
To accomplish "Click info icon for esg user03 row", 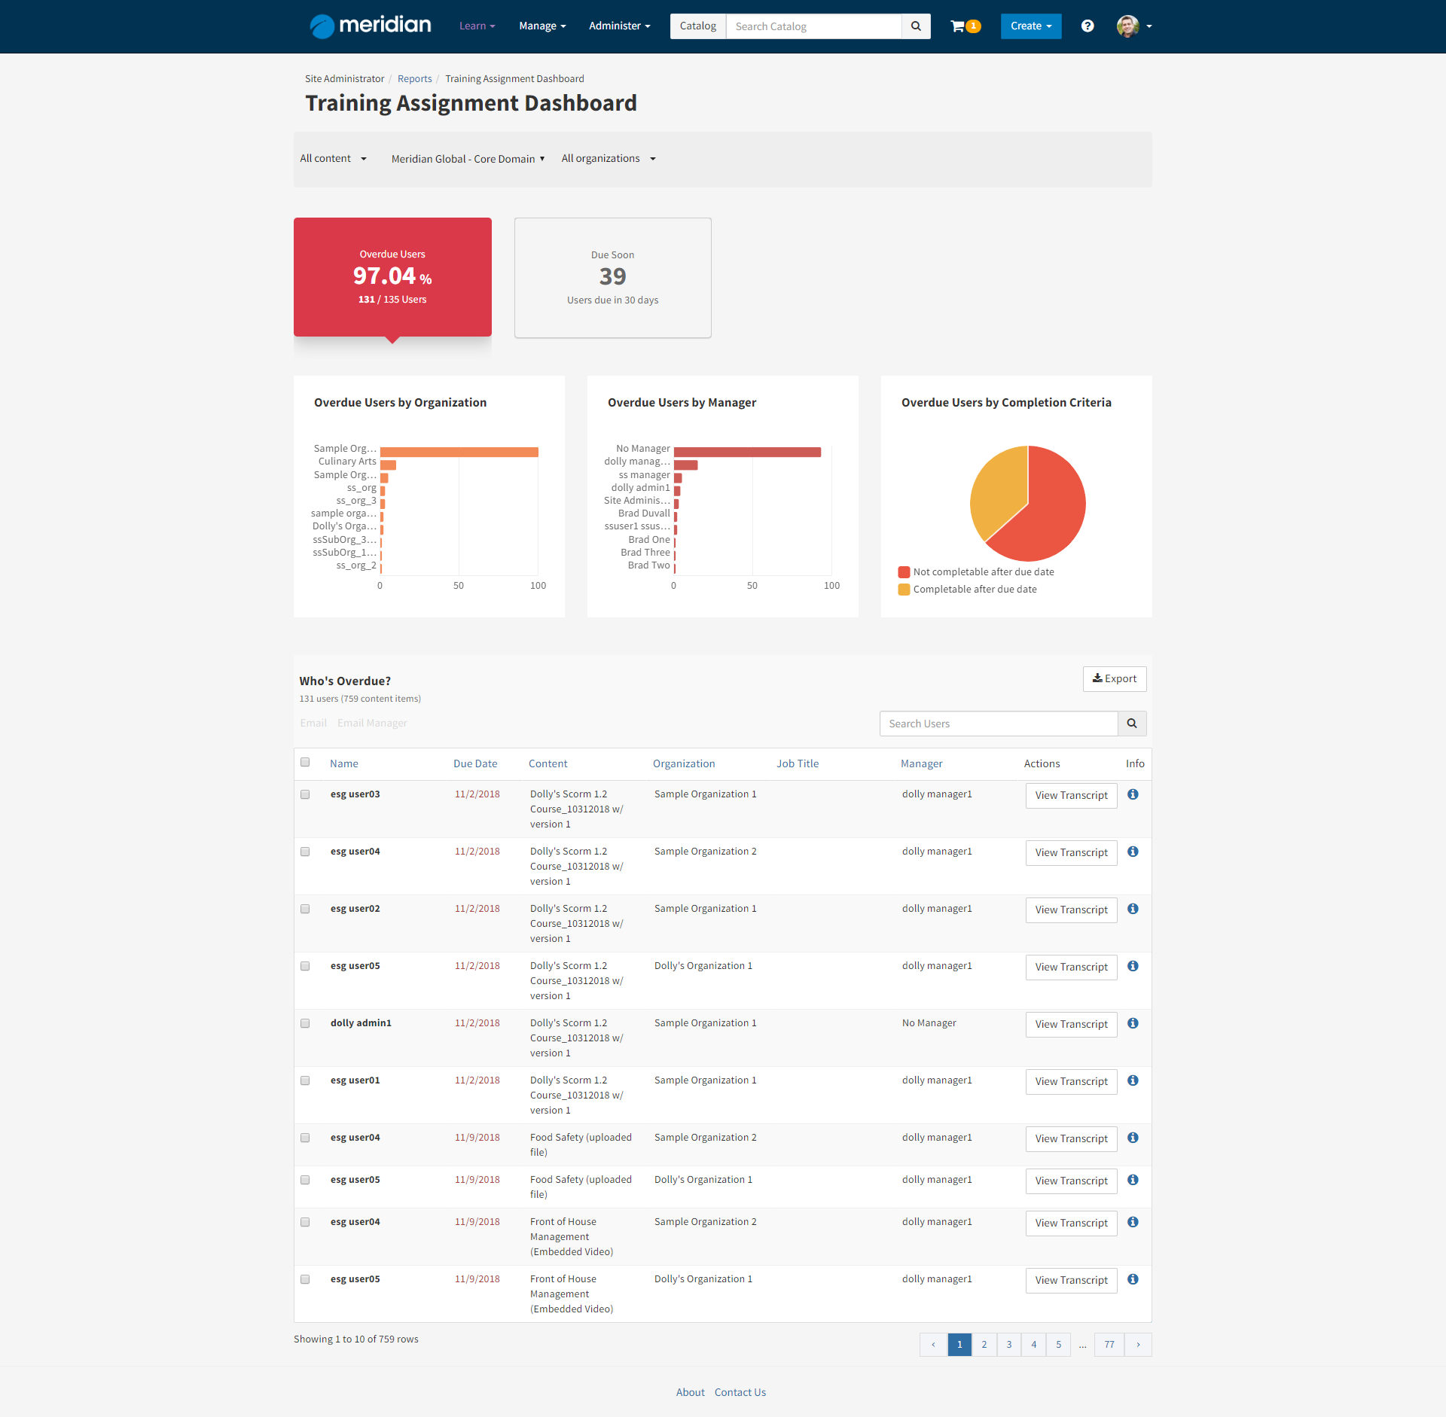I will pos(1133,794).
